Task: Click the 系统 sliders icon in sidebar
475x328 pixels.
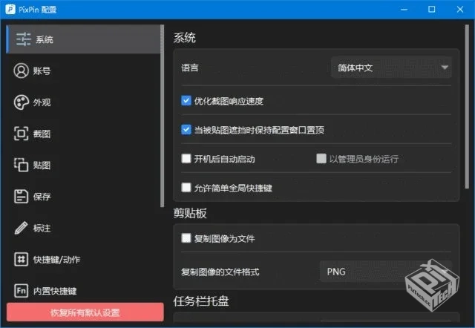Action: click(23, 39)
